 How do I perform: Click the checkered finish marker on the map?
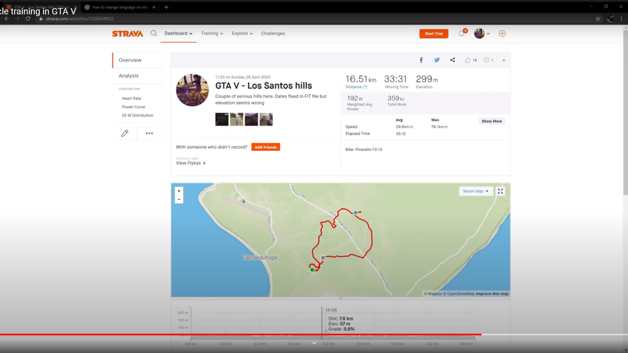(323, 257)
